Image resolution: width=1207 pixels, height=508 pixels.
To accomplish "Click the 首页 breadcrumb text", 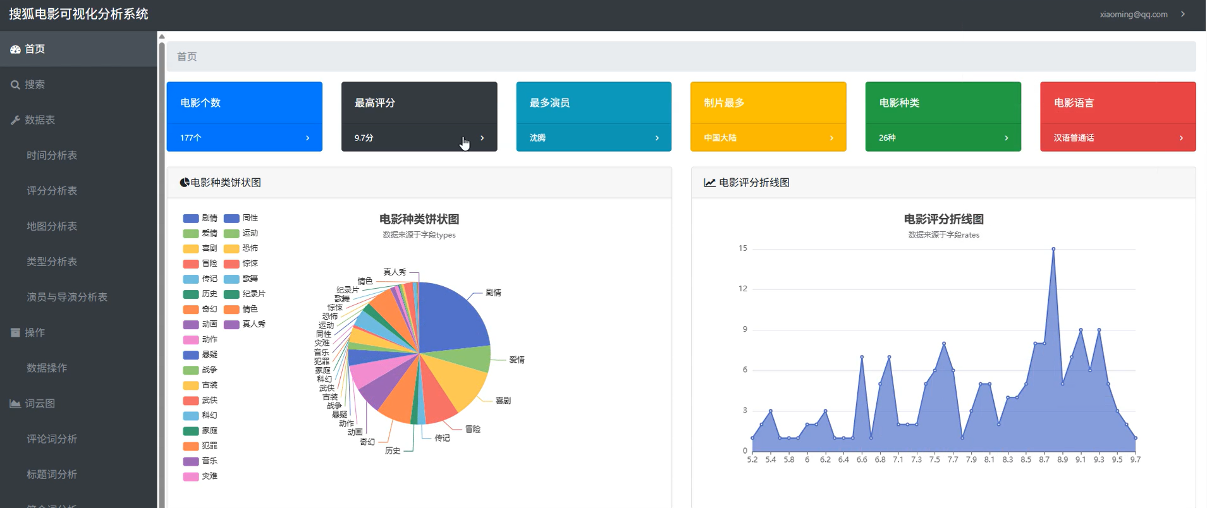I will click(187, 57).
